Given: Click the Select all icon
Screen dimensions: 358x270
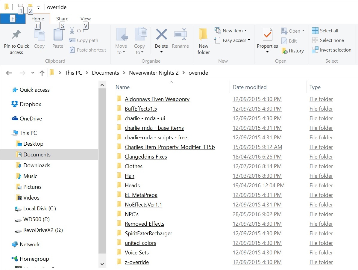Looking at the screenshot, I should (x=315, y=31).
